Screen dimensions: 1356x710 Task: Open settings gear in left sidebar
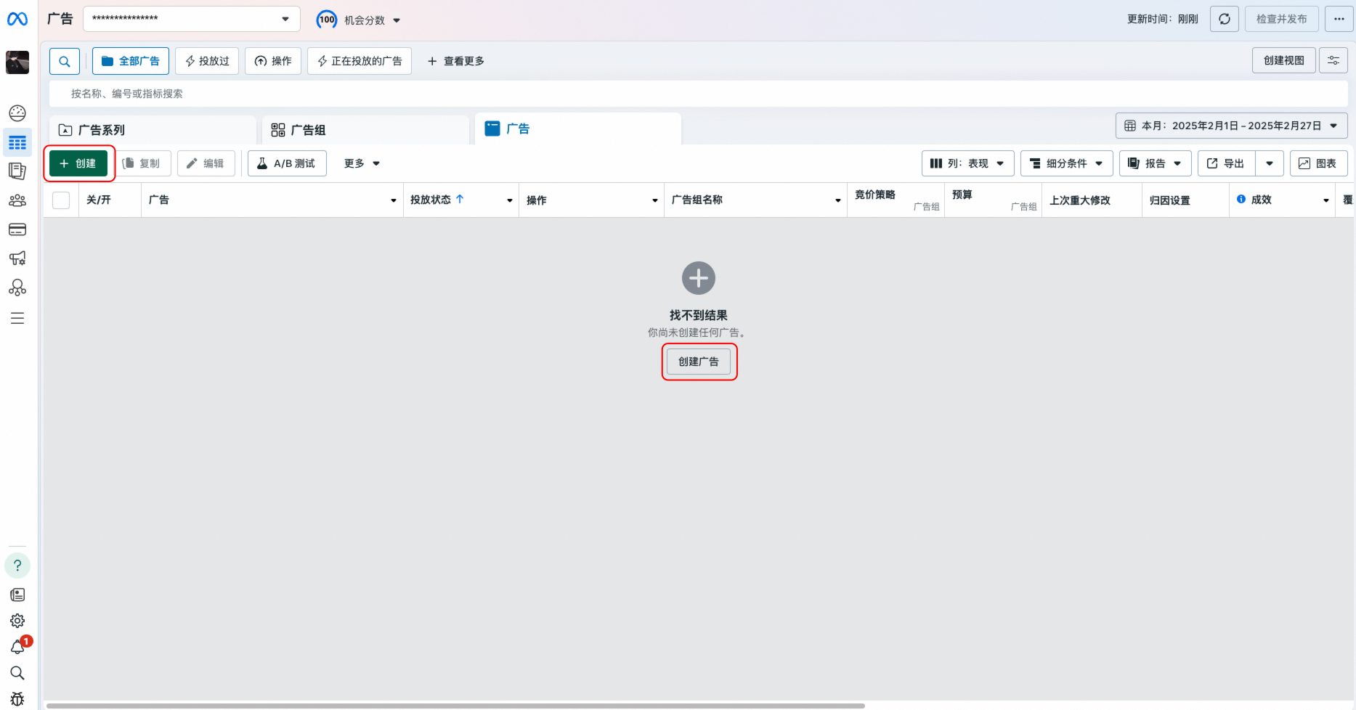(17, 621)
